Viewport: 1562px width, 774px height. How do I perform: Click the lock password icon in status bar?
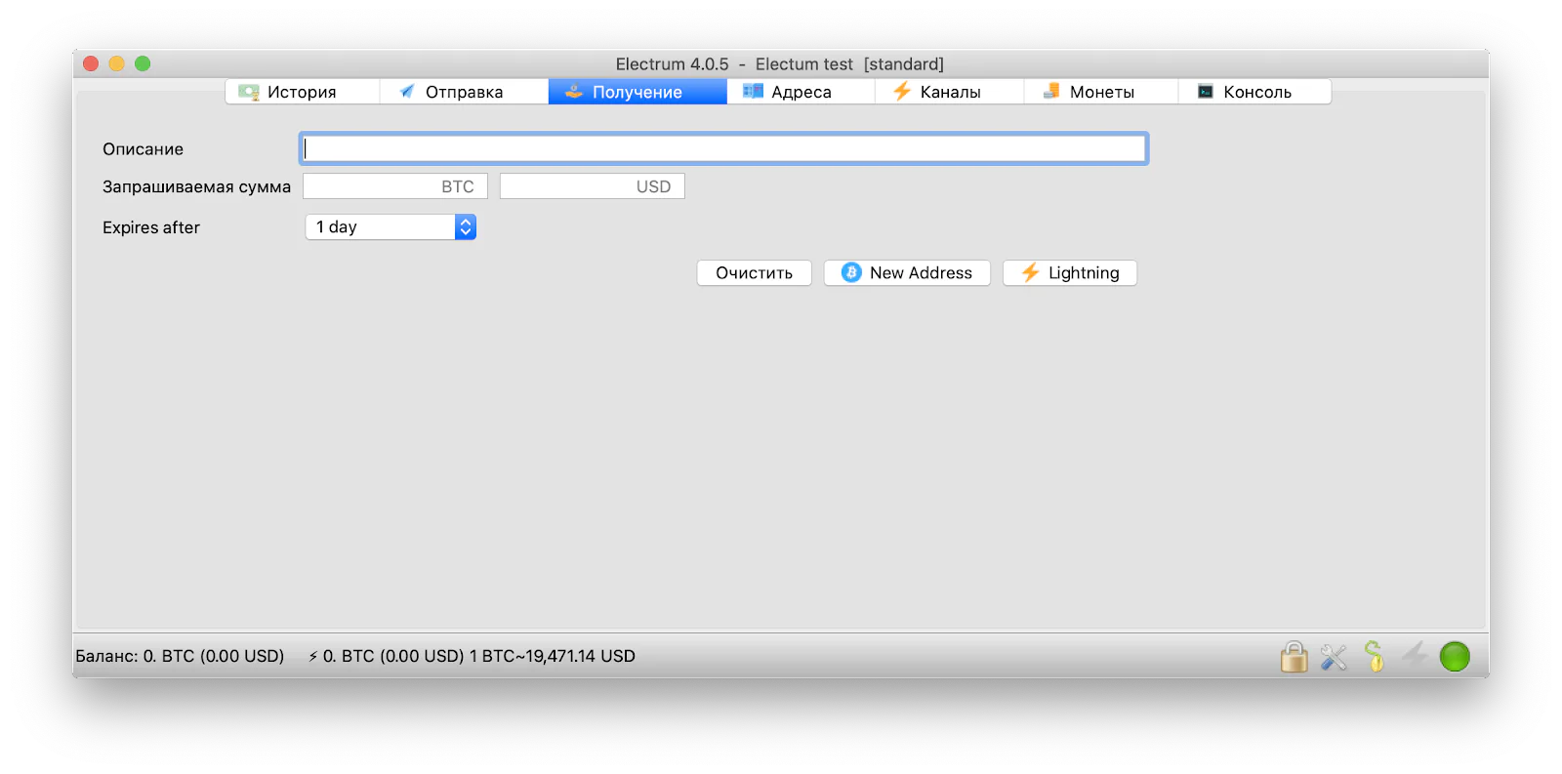(1294, 657)
